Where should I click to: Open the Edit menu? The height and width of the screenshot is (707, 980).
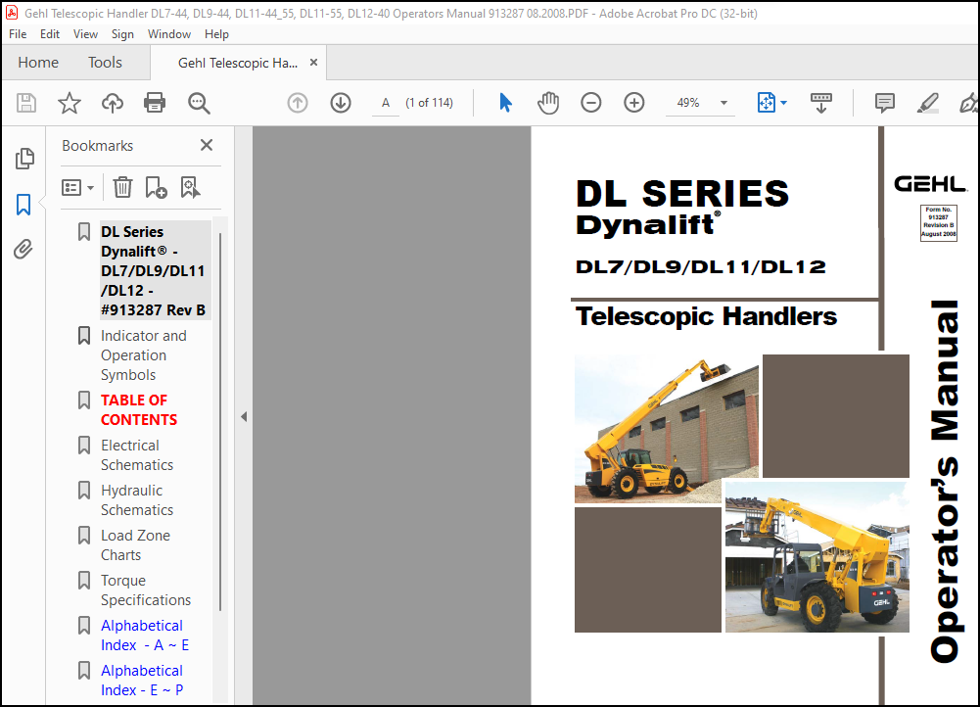(49, 34)
